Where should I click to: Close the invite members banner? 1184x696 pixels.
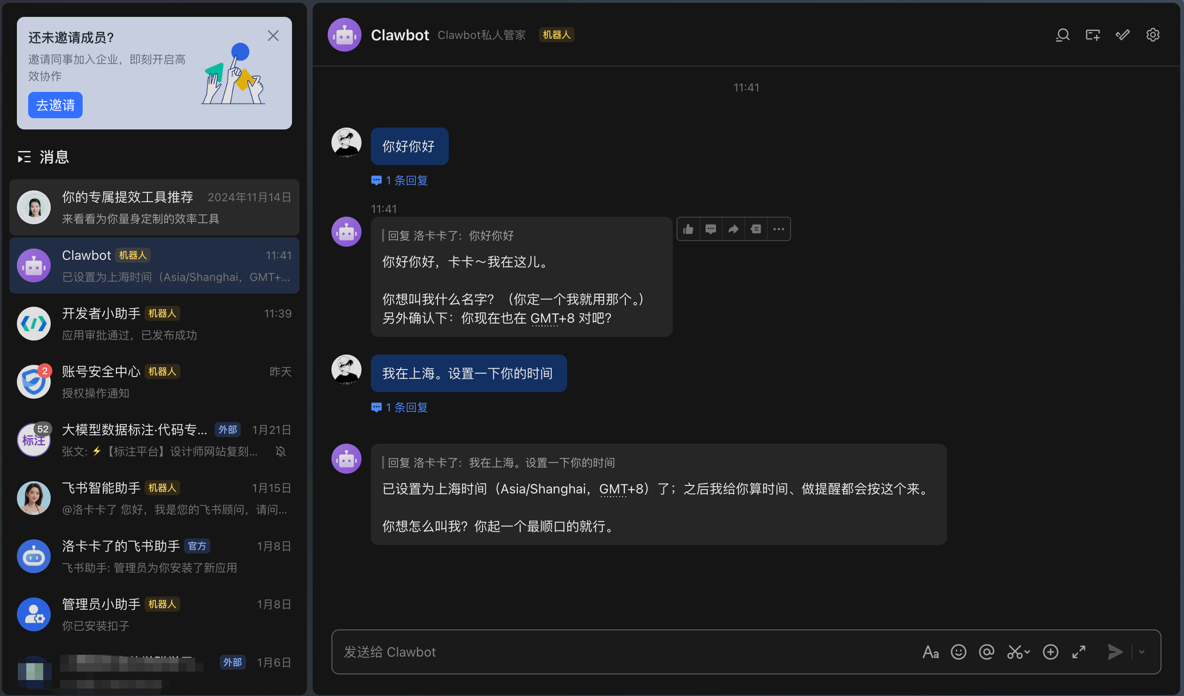click(x=273, y=36)
